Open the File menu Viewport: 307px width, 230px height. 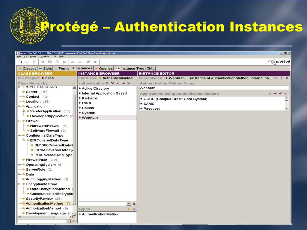(19, 57)
